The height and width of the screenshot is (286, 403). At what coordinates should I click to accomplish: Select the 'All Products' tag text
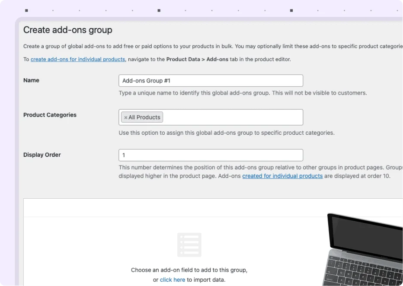(144, 118)
